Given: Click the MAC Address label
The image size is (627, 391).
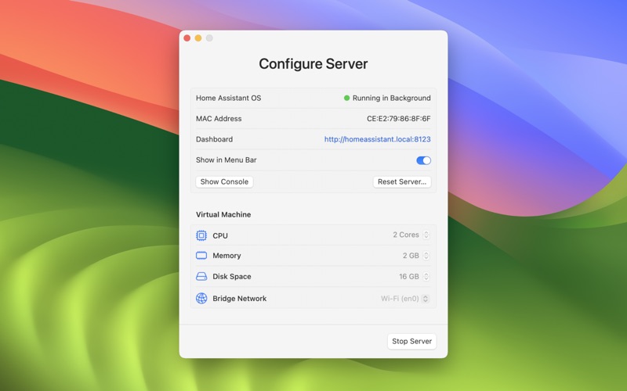Looking at the screenshot, I should pos(219,119).
